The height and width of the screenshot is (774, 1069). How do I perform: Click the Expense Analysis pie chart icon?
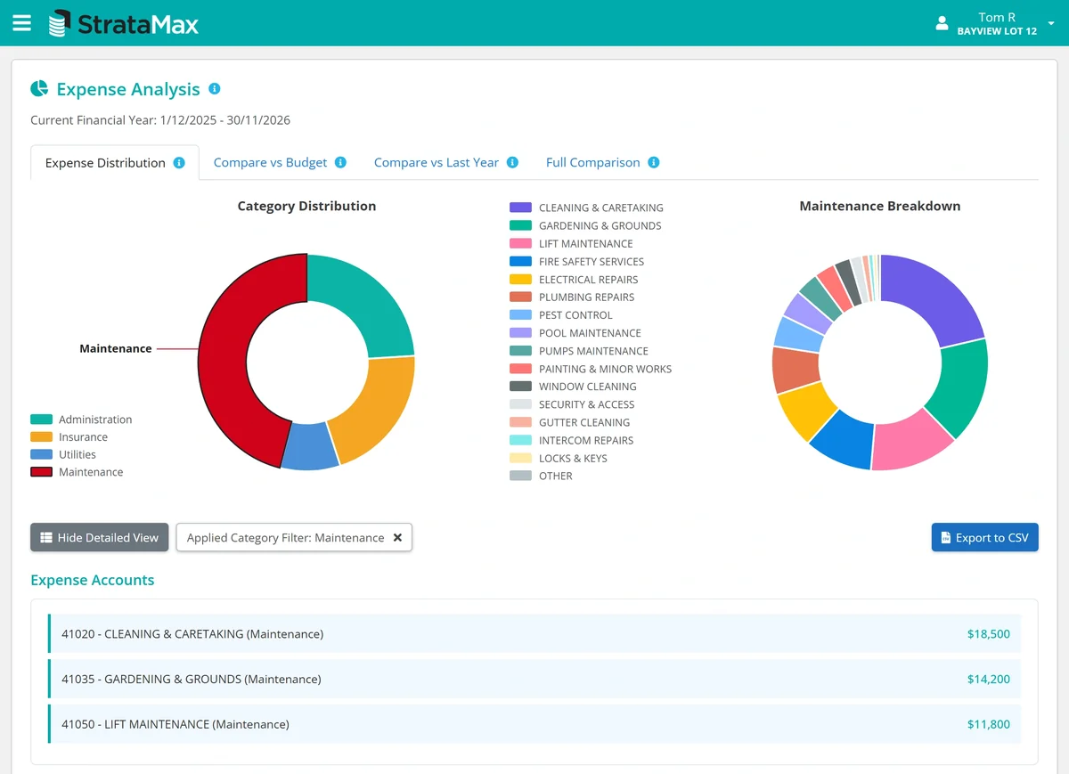39,89
